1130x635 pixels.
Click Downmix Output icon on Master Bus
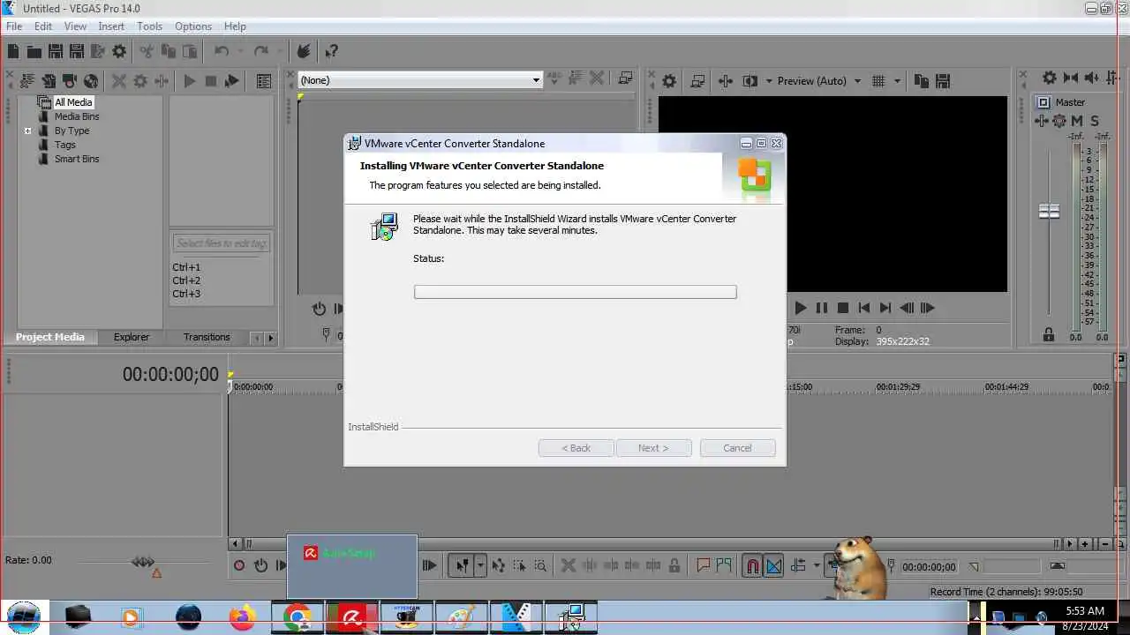coord(1071,78)
